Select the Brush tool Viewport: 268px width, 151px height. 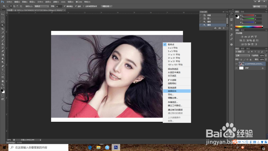tap(3, 40)
